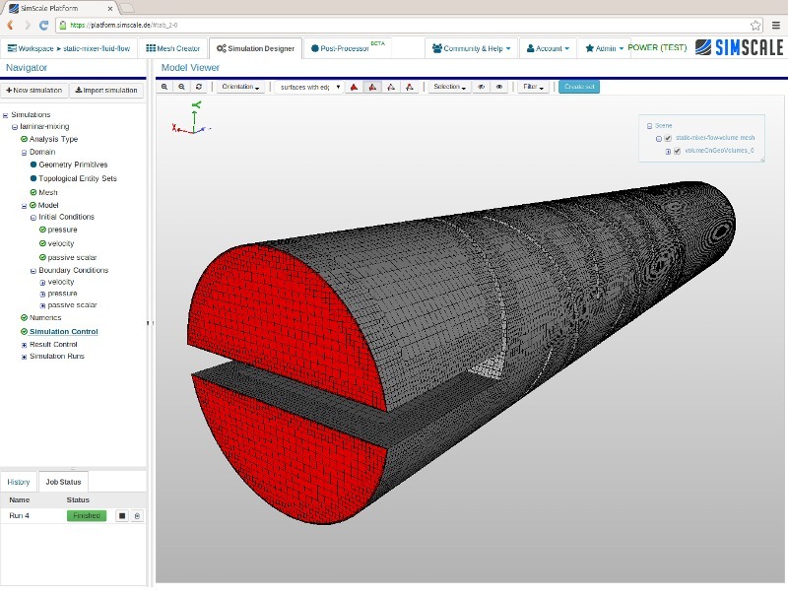The width and height of the screenshot is (788, 597).
Task: Collapse the Scene node in the scene panel
Action: (649, 125)
